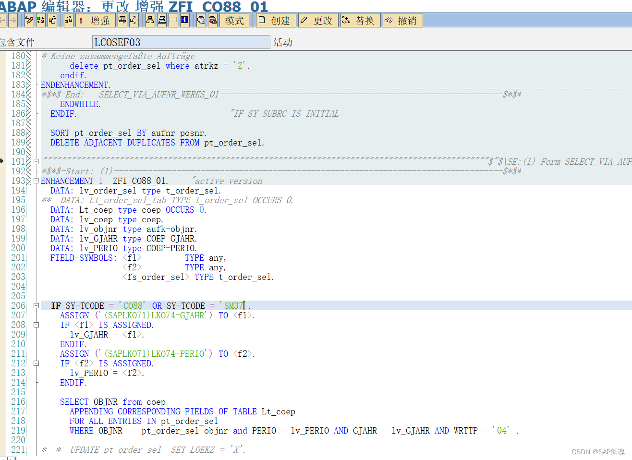Click the blue information help icon
Image resolution: width=632 pixels, height=460 pixels.
(x=185, y=20)
